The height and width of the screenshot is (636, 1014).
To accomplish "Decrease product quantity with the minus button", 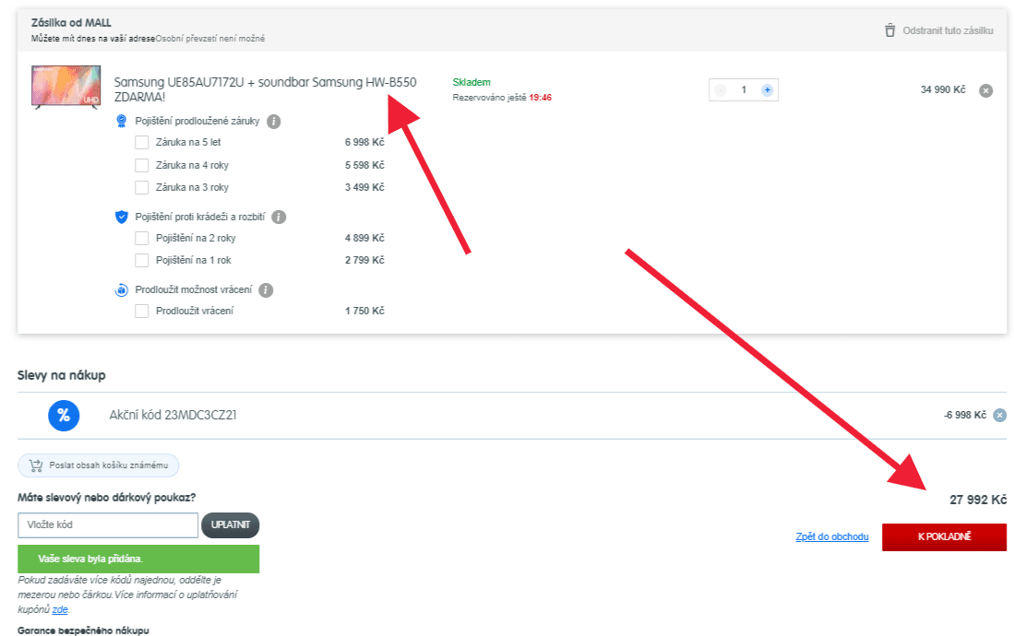I will (721, 89).
